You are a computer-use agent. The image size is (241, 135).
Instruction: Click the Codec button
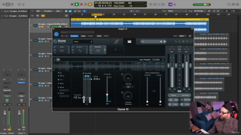[173, 104]
